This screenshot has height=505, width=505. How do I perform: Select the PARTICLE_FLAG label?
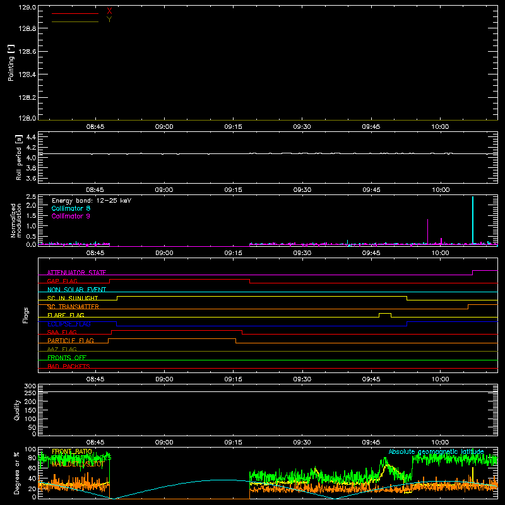[71, 341]
